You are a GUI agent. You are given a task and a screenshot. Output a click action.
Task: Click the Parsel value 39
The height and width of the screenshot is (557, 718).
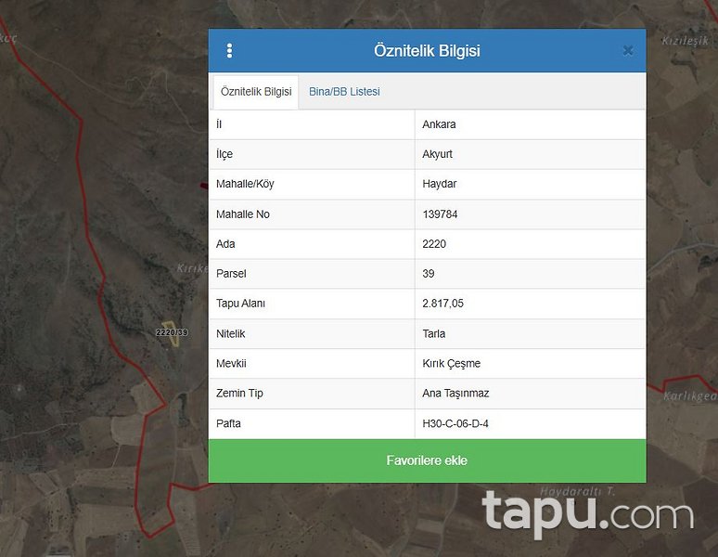(429, 274)
